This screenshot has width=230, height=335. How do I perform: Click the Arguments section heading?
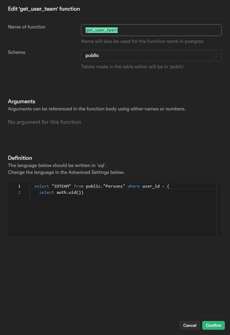[22, 101]
